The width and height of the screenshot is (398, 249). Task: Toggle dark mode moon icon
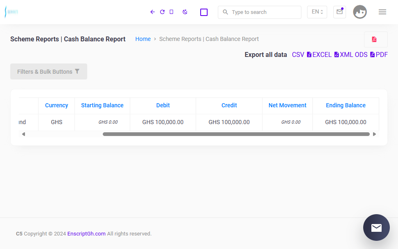185,12
